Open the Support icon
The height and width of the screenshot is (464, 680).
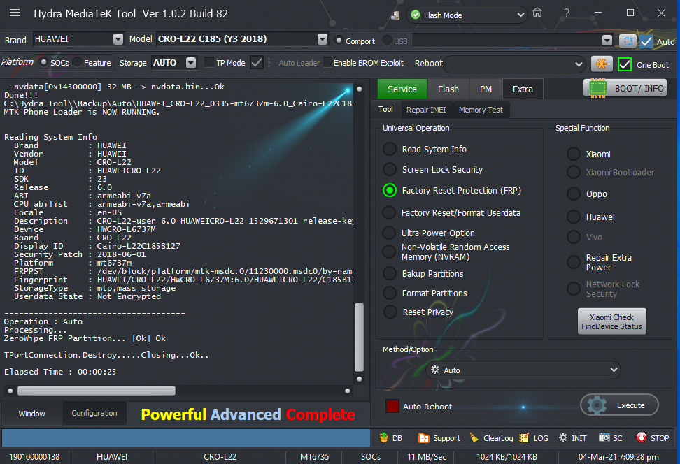423,438
